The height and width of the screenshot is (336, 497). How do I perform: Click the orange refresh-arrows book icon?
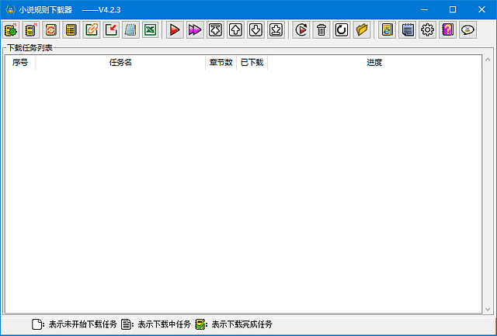point(51,30)
